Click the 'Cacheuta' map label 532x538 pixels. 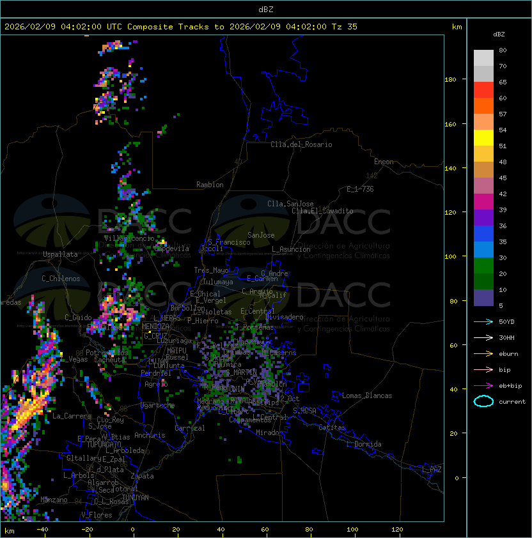(109, 360)
